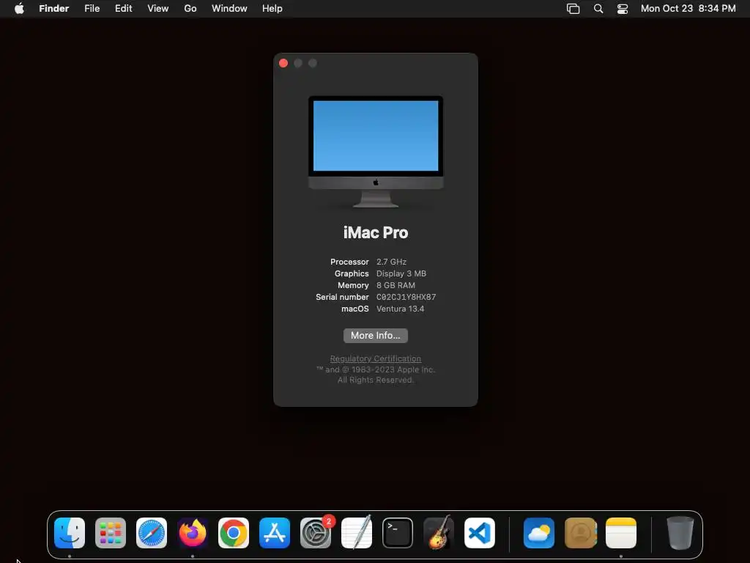Click the Ventura 13.4 macOS version text

click(401, 309)
